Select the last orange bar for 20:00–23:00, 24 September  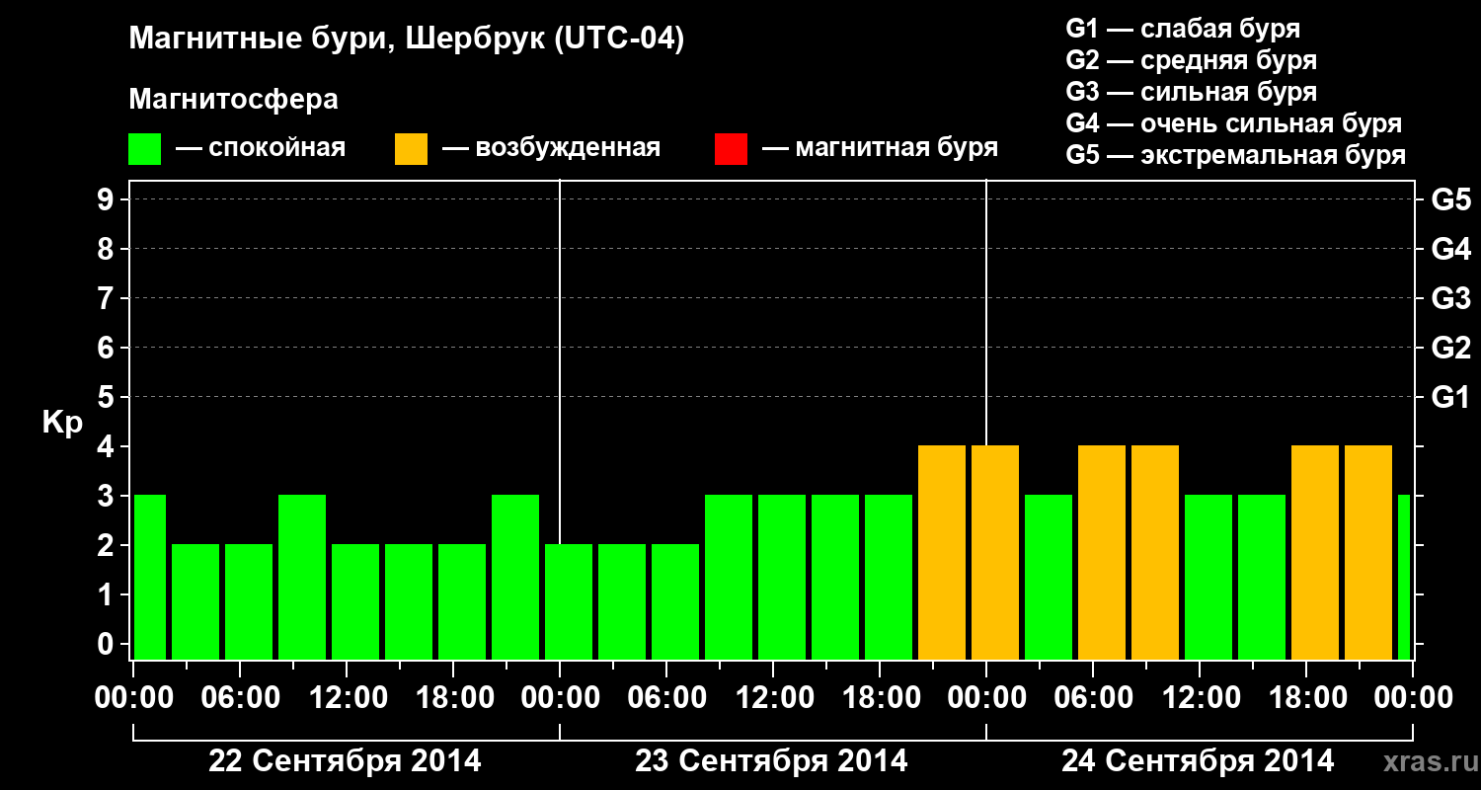(1368, 552)
